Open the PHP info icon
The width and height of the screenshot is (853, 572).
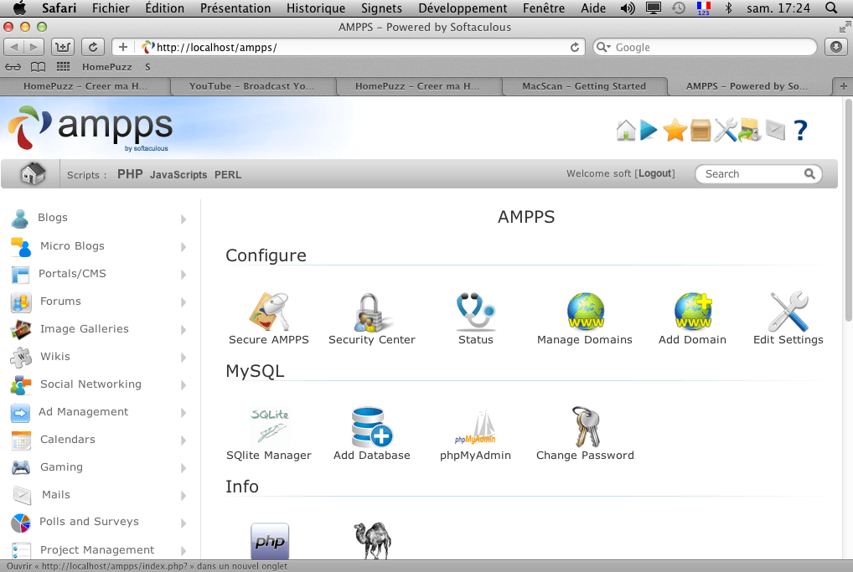(269, 541)
